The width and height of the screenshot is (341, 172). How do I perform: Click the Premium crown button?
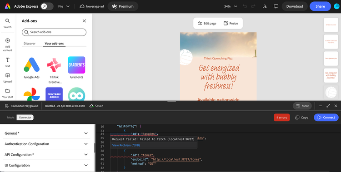click(123, 6)
